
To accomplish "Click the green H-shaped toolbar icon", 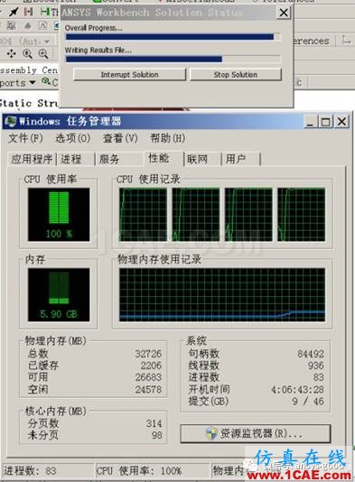I will 44,12.
